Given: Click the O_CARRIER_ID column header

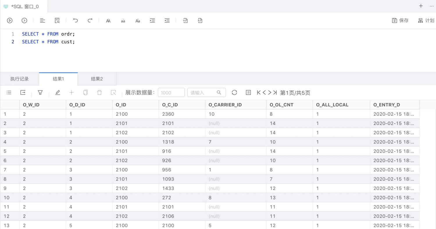Looking at the screenshot, I should coord(236,105).
